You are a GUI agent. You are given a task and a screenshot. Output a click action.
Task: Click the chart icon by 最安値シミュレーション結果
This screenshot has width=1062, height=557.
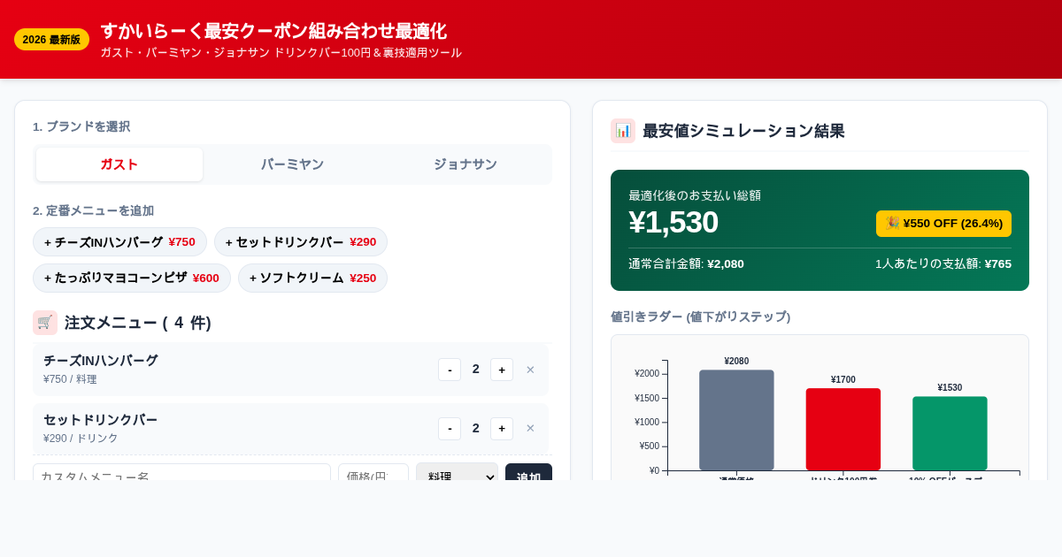coord(623,131)
